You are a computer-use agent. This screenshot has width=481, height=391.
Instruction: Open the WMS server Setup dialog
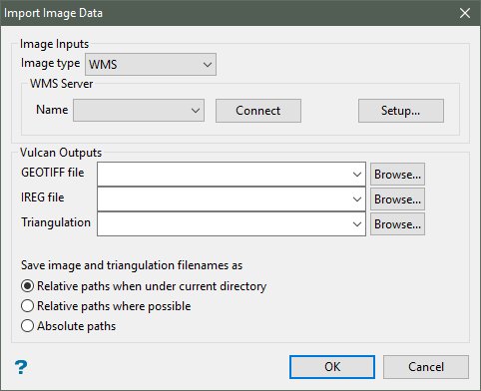point(401,111)
